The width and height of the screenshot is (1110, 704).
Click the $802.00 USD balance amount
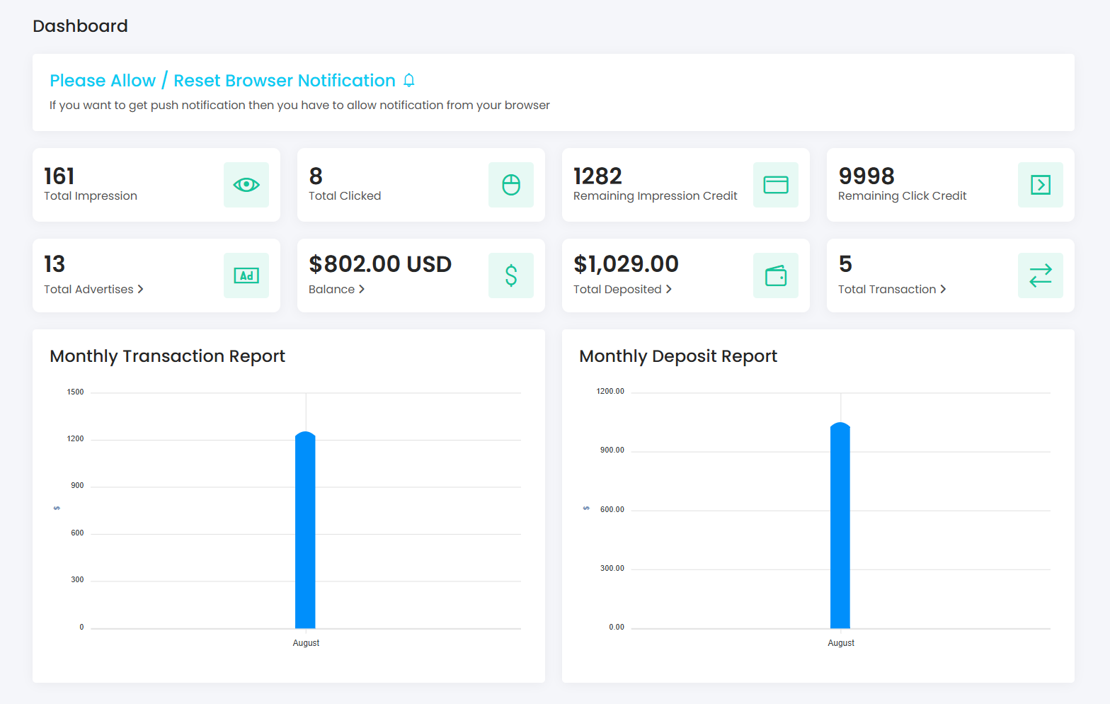click(x=380, y=264)
